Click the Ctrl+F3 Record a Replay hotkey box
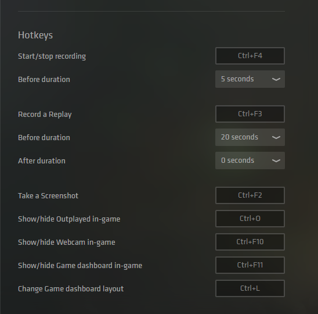Image resolution: width=318 pixels, height=314 pixels. [250, 114]
